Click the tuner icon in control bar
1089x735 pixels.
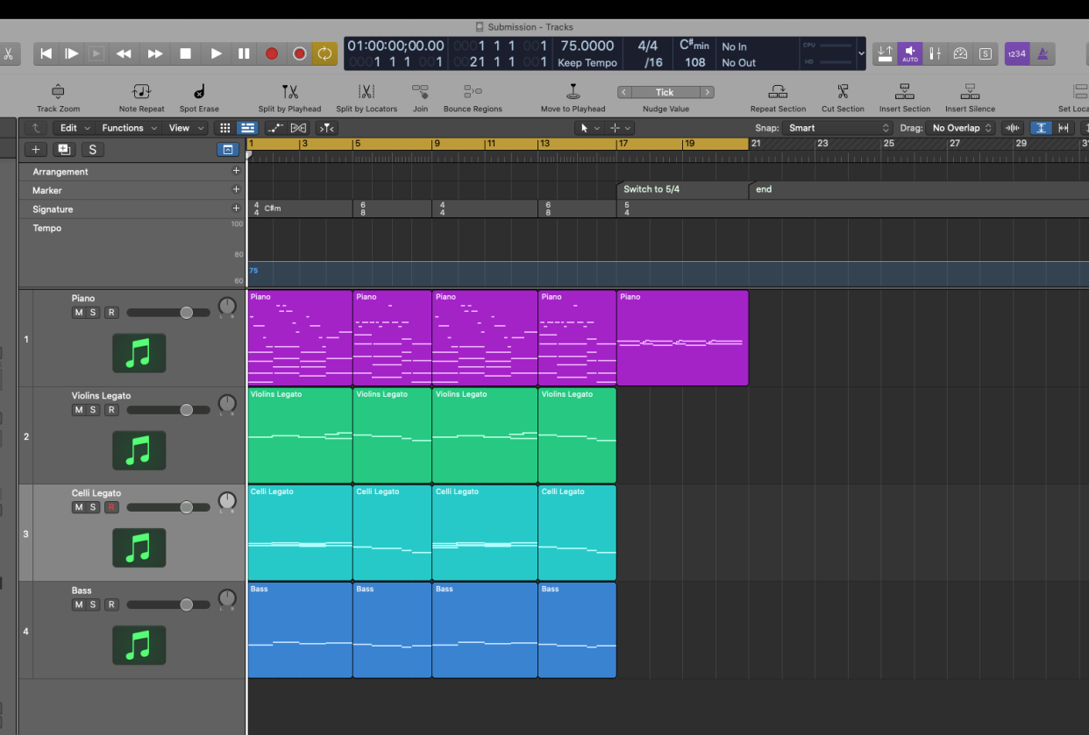tap(960, 53)
